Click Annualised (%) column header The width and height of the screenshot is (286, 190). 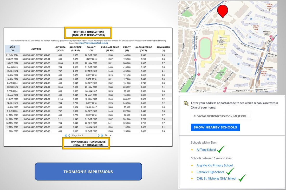coord(163,49)
